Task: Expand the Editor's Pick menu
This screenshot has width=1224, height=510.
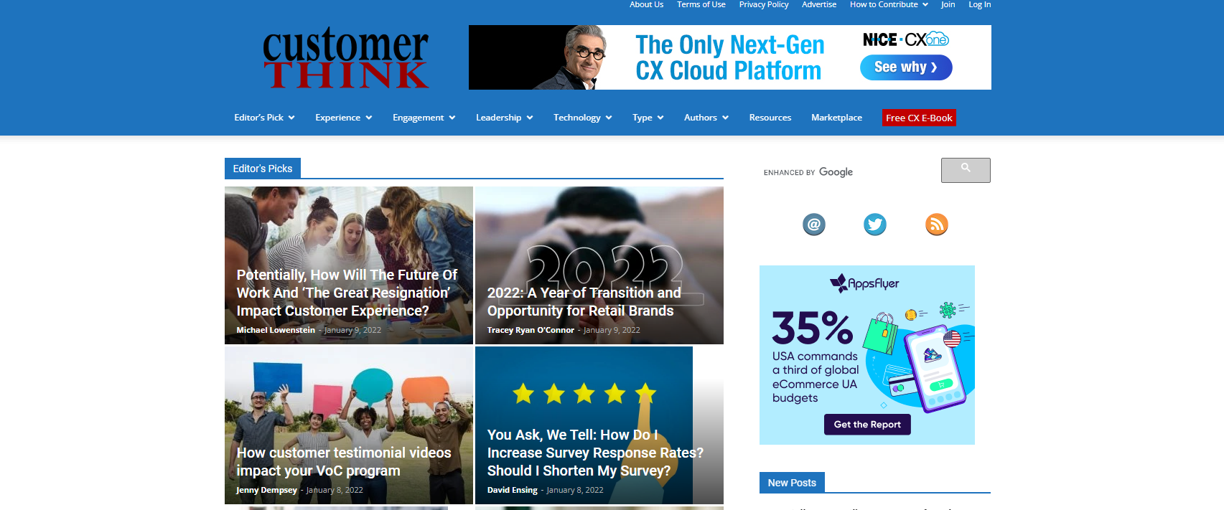Action: tap(264, 118)
